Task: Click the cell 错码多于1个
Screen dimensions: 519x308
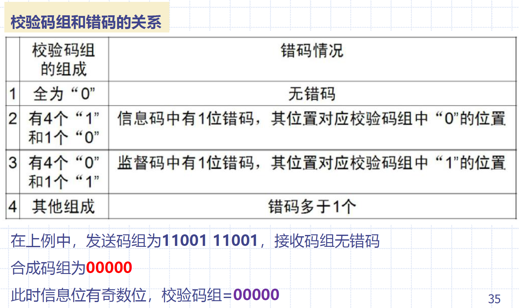Action: [312, 207]
